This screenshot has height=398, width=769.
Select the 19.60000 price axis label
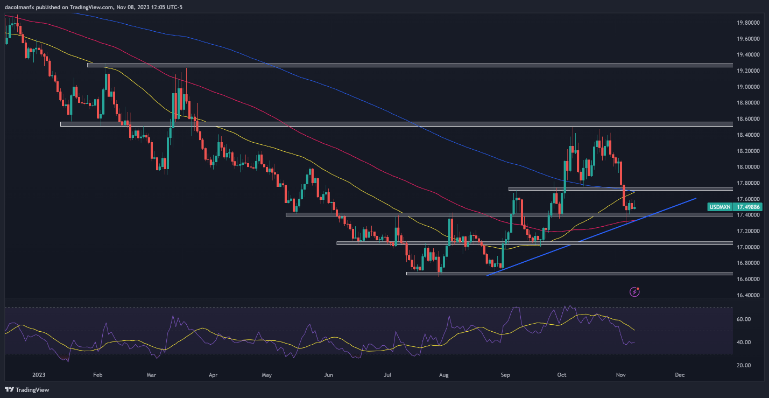coord(749,39)
